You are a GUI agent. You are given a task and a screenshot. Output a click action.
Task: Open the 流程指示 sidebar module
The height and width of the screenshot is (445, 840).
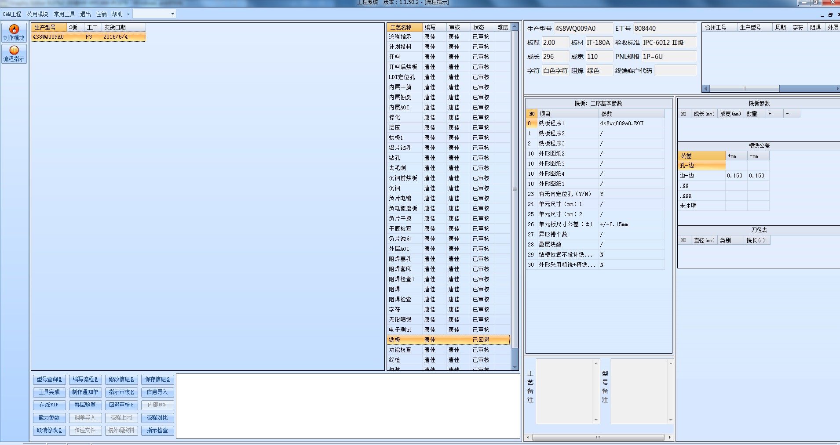click(14, 54)
